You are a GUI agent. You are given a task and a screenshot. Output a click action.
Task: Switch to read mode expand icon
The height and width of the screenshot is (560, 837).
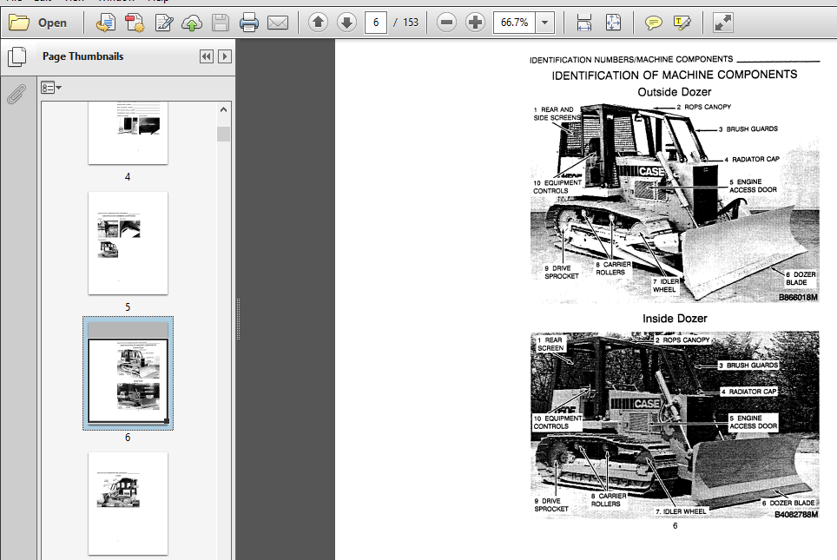point(722,23)
